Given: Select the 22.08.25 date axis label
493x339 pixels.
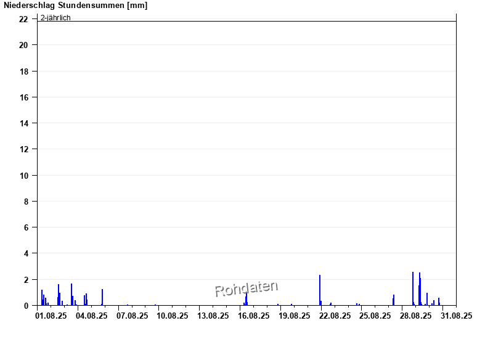Looking at the screenshot, I should coord(335,316).
